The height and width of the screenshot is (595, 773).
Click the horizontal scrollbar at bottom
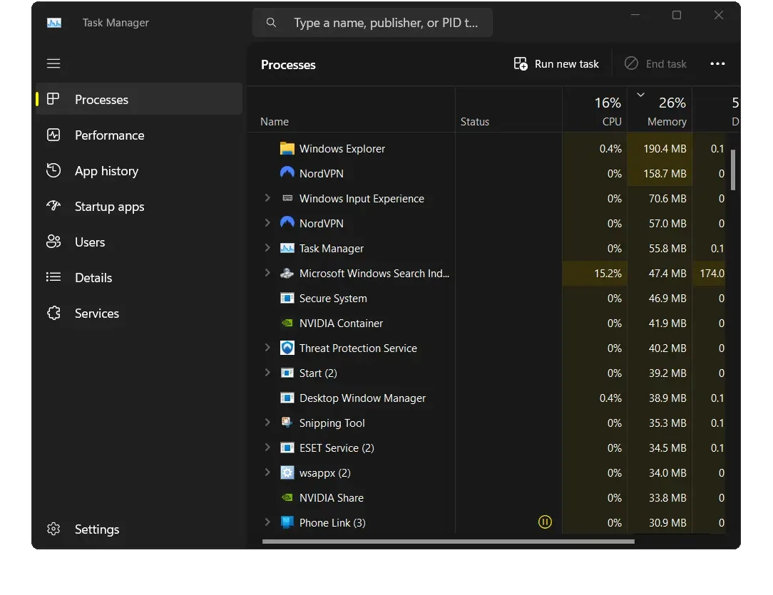coord(448,542)
